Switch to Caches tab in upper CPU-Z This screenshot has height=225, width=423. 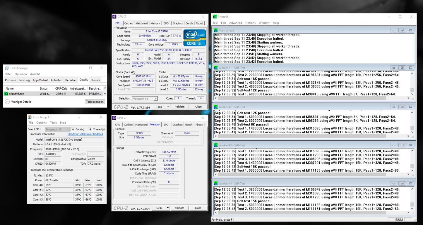pos(129,23)
